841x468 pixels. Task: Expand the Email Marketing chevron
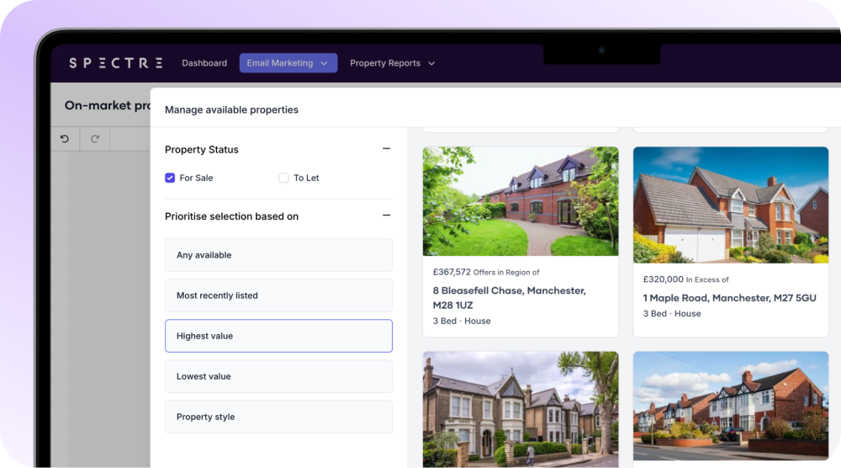324,63
